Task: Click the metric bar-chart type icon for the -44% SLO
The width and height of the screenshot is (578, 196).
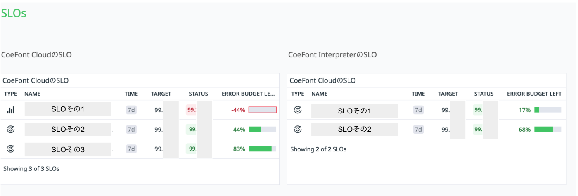Action: tap(11, 110)
